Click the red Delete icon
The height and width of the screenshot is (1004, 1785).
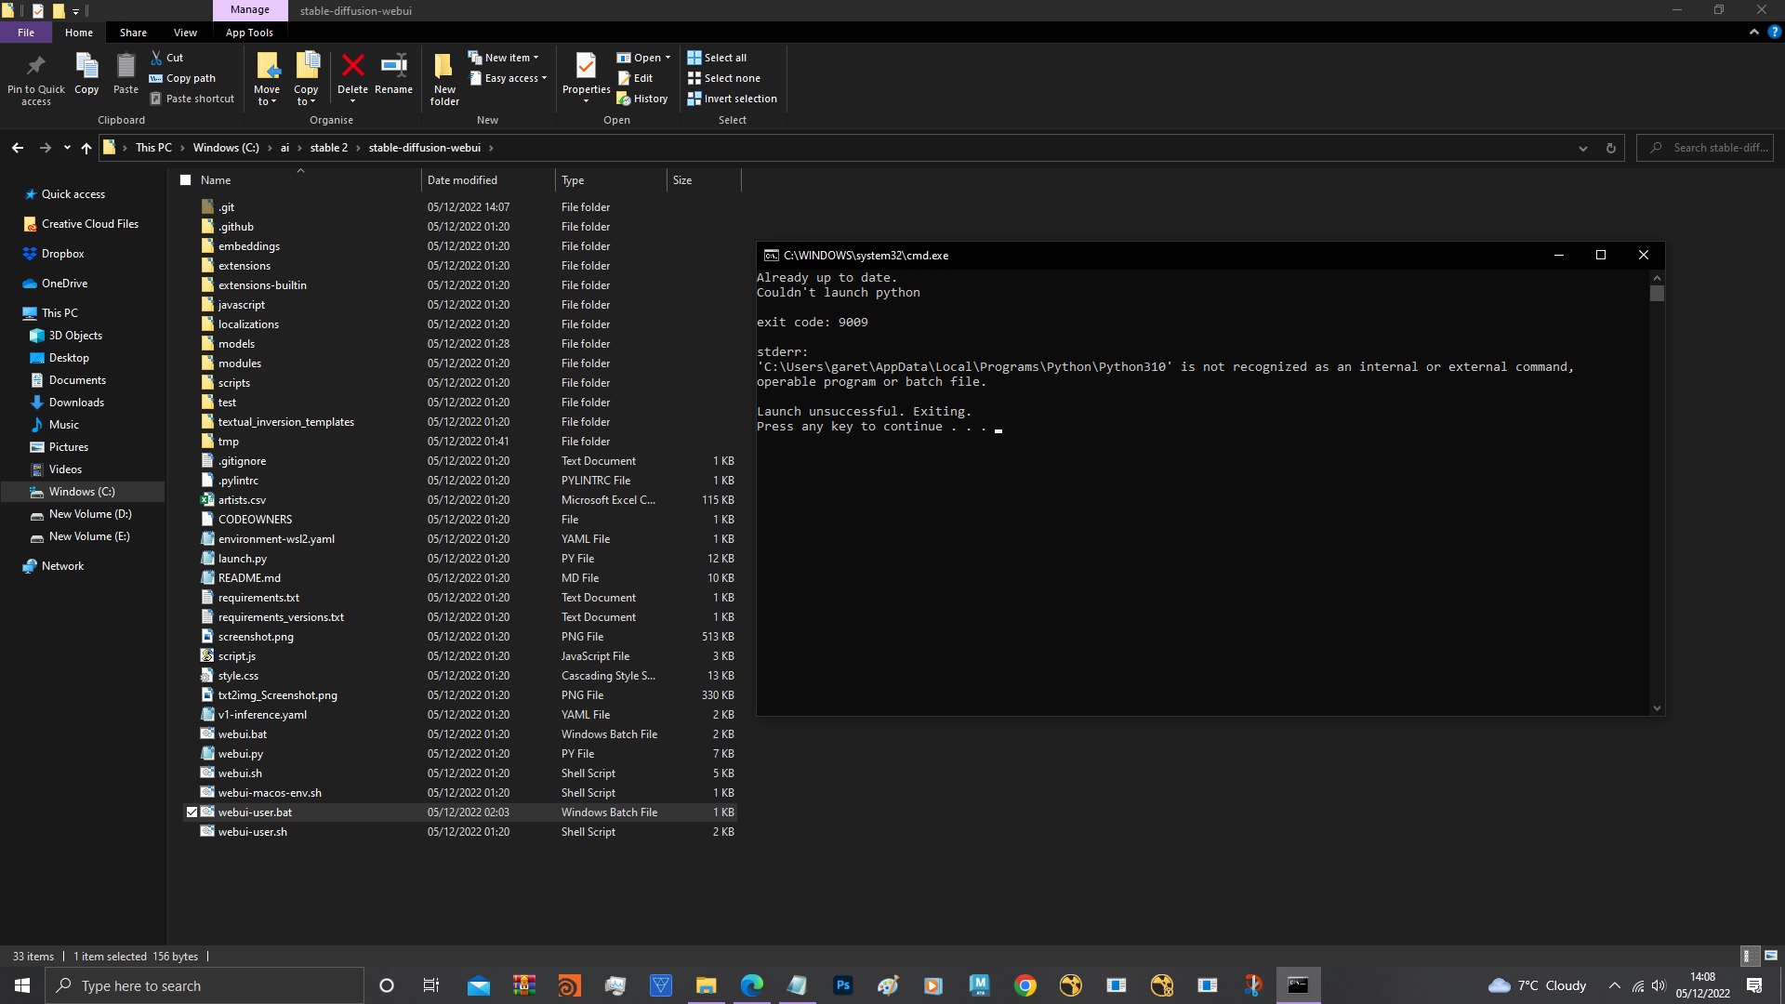(x=352, y=66)
